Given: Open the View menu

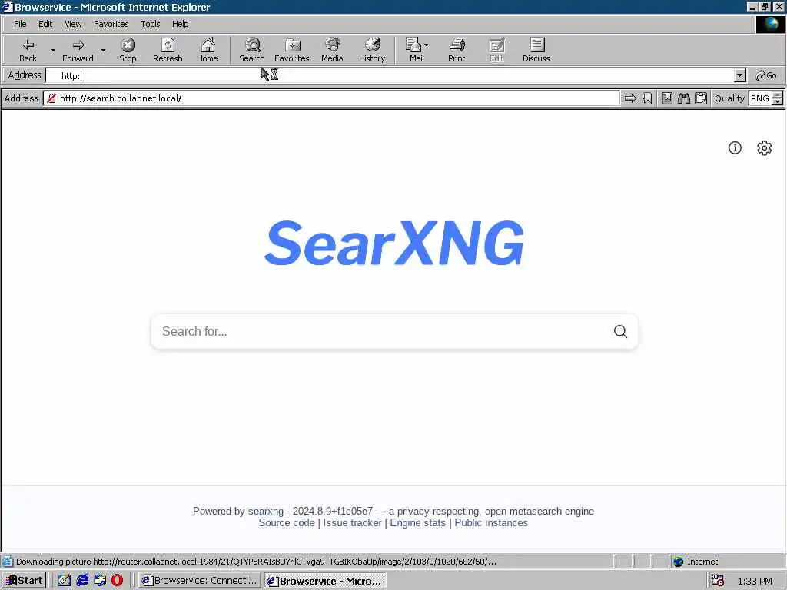Looking at the screenshot, I should point(73,24).
